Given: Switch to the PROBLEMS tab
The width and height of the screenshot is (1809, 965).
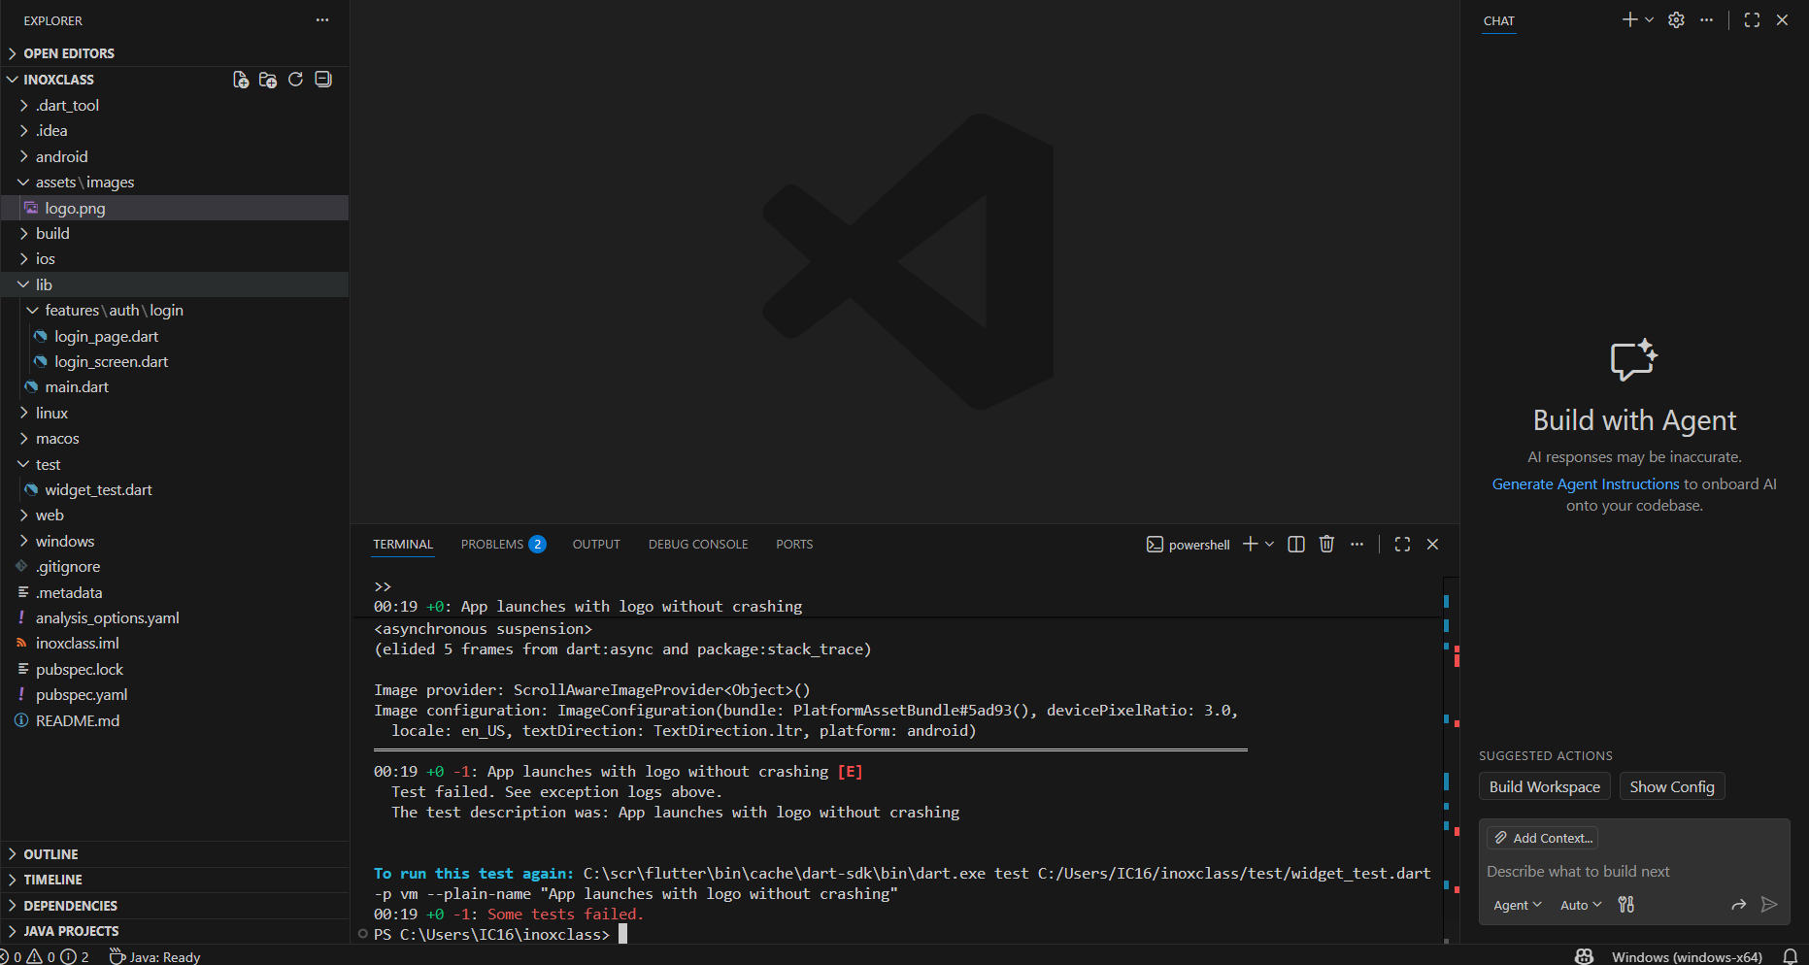Looking at the screenshot, I should click(503, 544).
